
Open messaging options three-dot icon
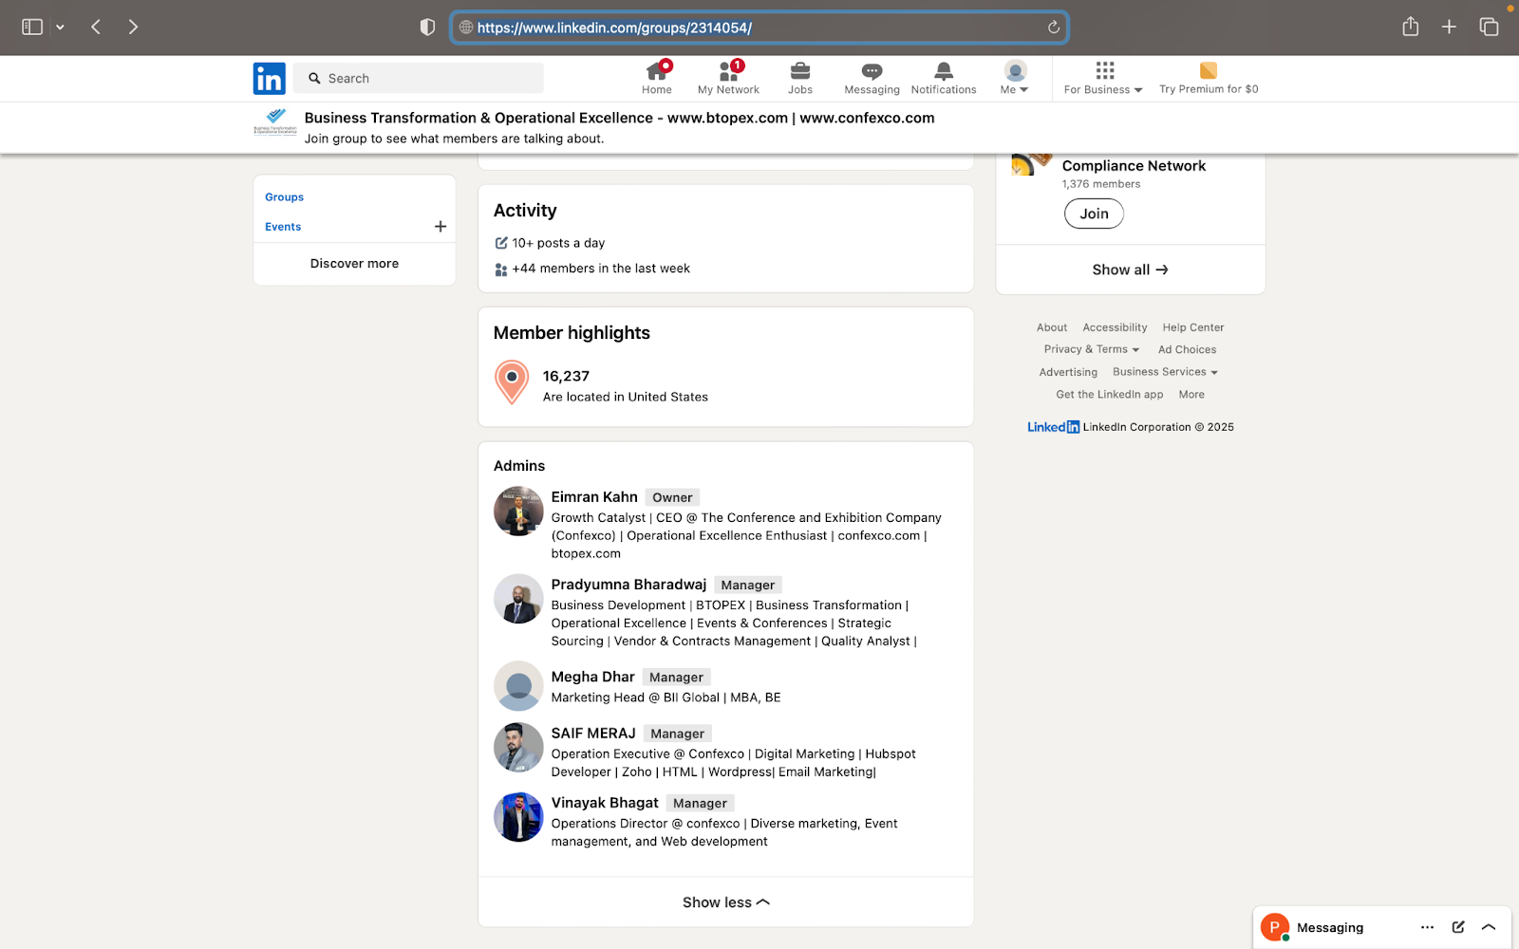pos(1427,927)
